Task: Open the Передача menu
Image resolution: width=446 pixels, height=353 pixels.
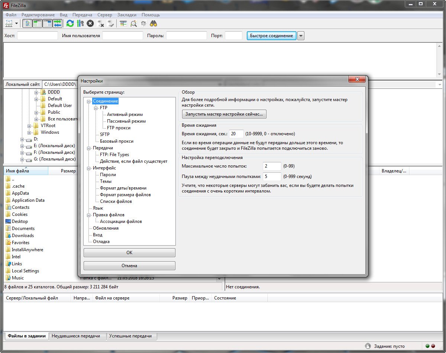Action: click(x=82, y=15)
